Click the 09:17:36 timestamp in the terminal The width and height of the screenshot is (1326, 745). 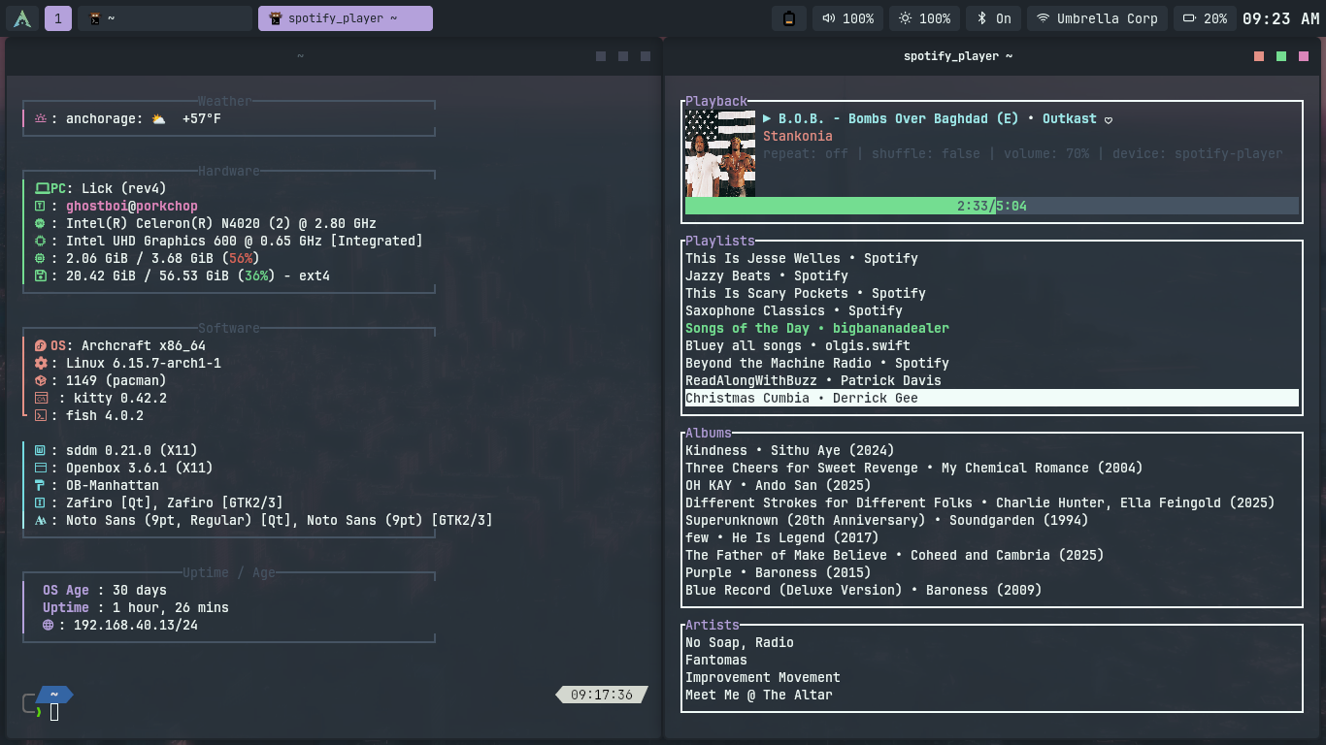coord(602,695)
